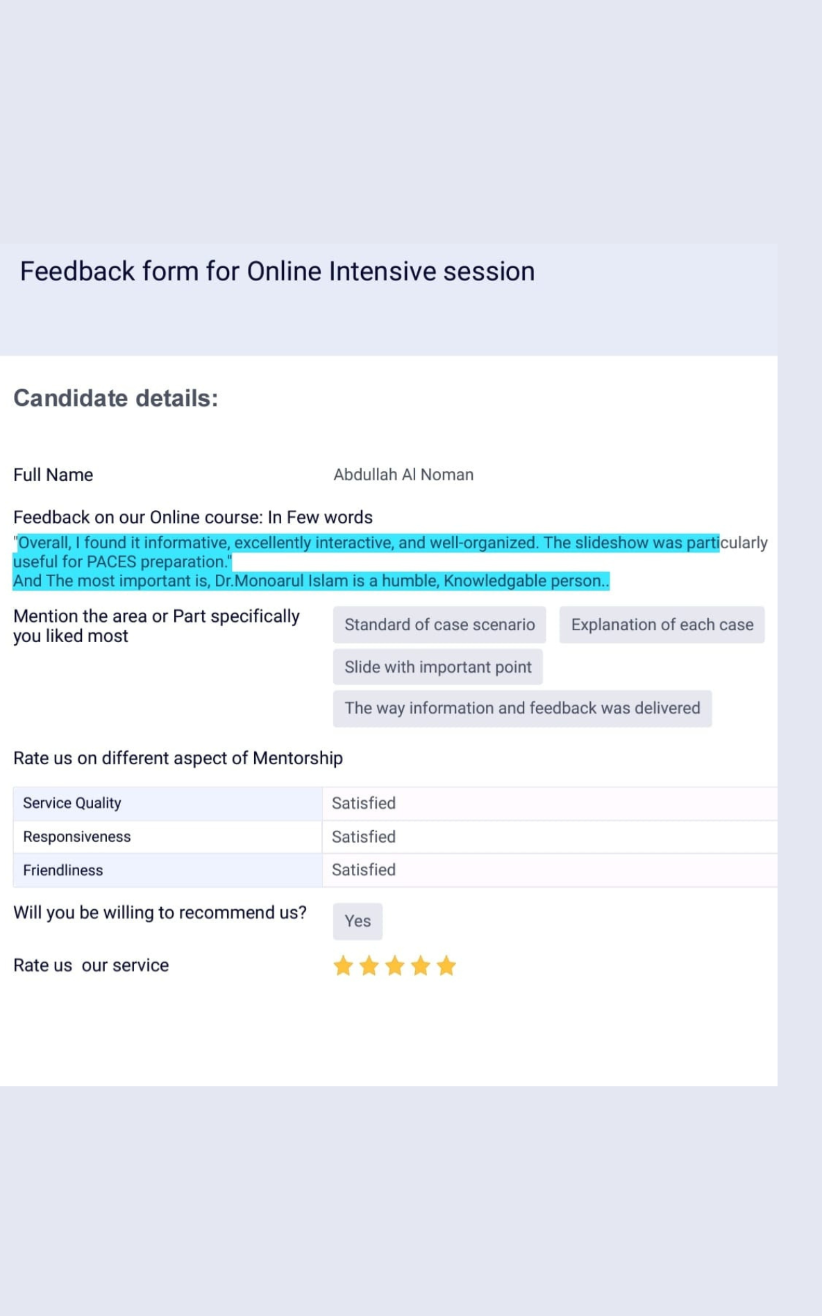Click the Friendliness 'Satisfied' cell

point(549,870)
